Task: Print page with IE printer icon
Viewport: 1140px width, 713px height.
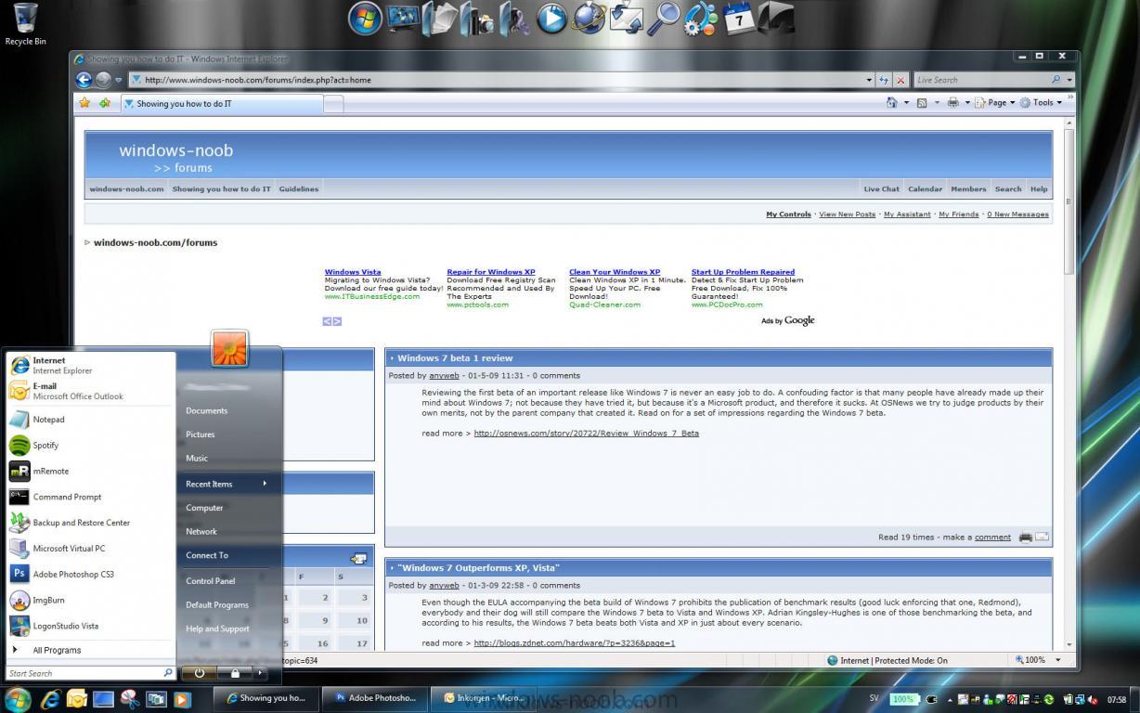Action: 952,103
